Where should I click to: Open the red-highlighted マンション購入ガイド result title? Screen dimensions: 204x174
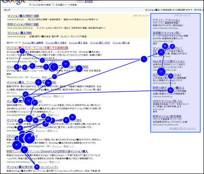pos(37,48)
